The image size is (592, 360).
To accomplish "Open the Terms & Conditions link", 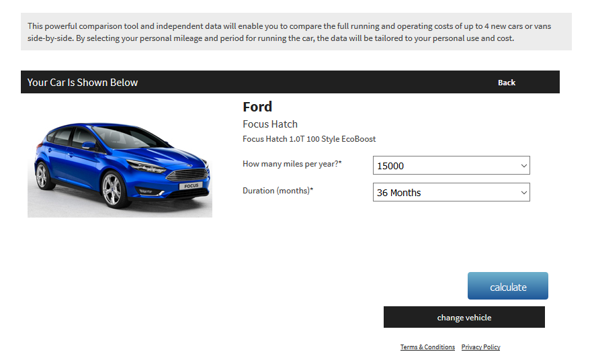I will coord(427,347).
